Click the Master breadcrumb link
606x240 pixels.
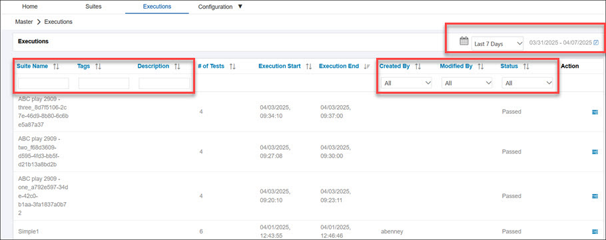click(x=24, y=22)
